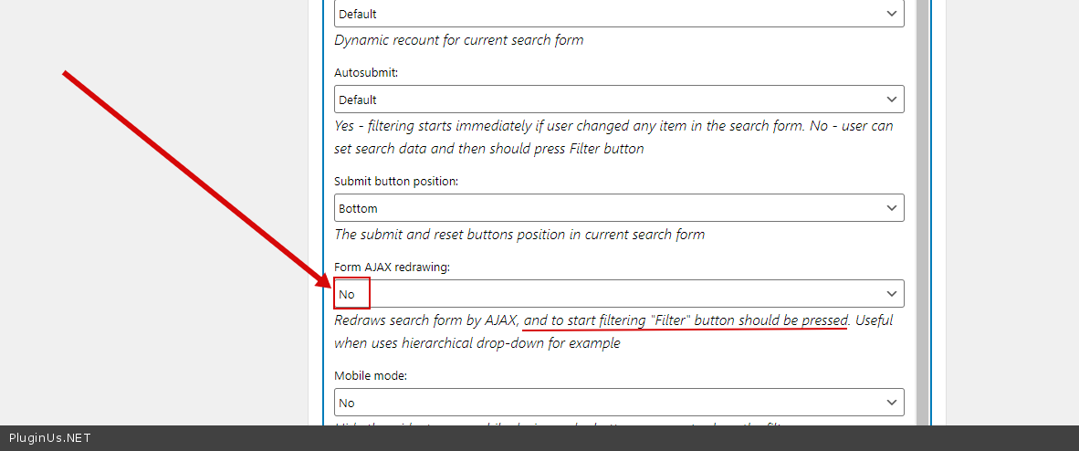Click the chevron arrow on Autosubmit select

click(892, 100)
